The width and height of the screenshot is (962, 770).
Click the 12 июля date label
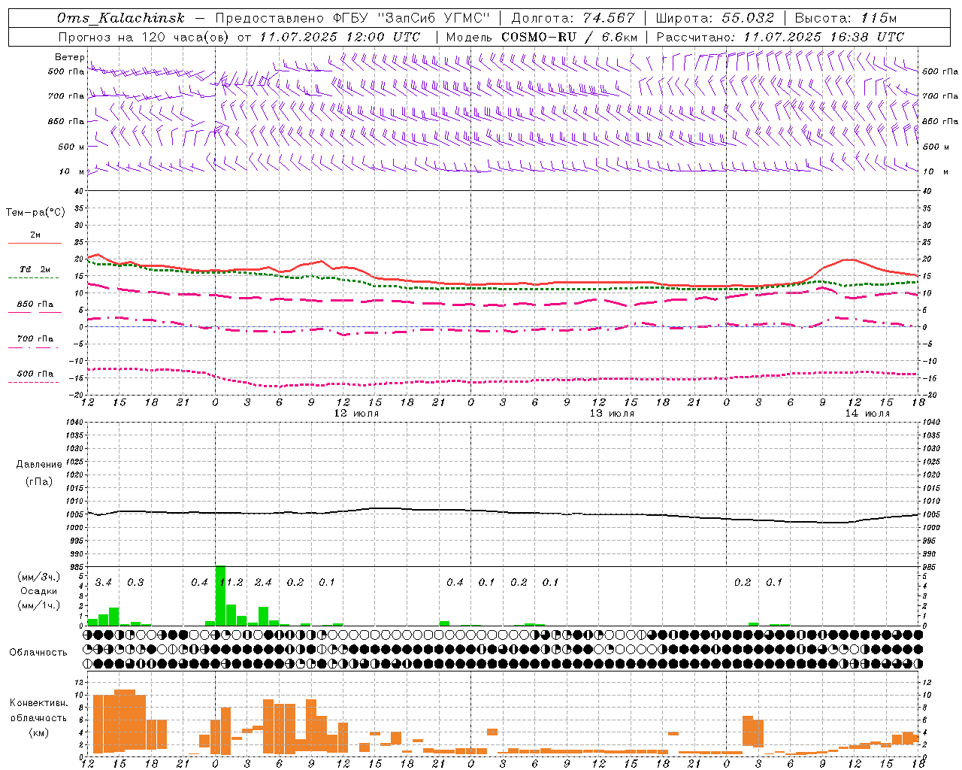356,414
